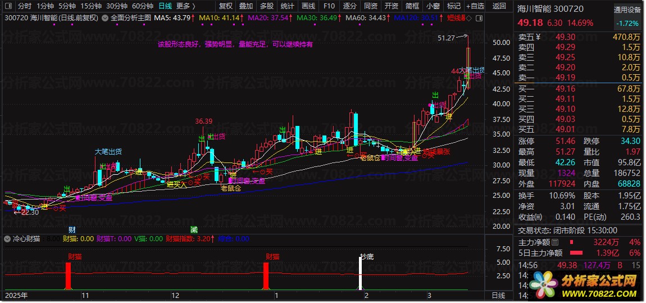
Task: Switch to 60分钟 period
Action: 143,6
